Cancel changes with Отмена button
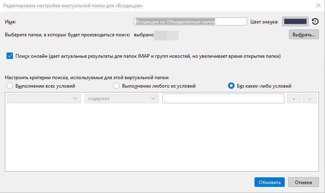Image resolution: width=325 pixels, height=193 pixels. tap(303, 182)
